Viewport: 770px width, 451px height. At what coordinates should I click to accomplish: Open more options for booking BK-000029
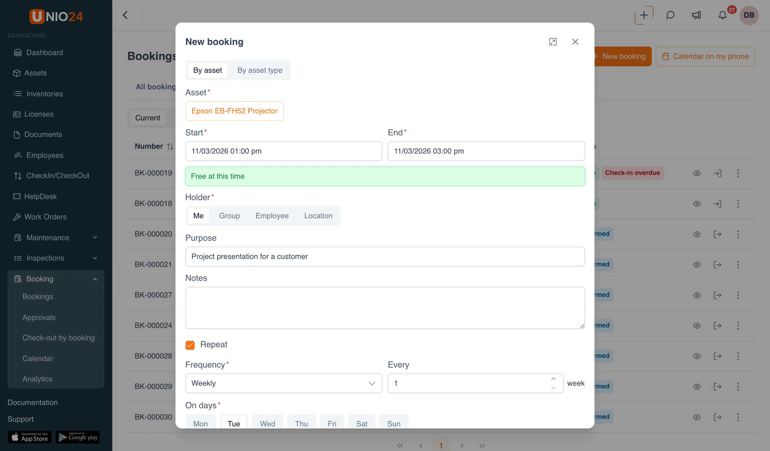(738, 387)
